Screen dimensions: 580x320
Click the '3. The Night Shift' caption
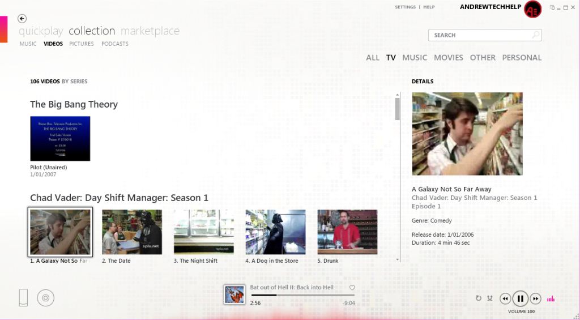pos(195,261)
